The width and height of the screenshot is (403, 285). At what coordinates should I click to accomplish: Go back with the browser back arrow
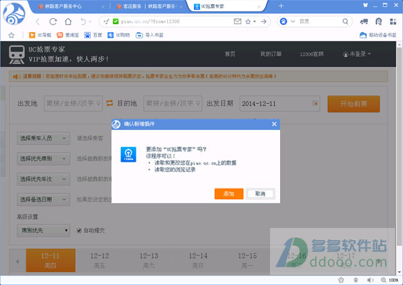tap(38, 22)
